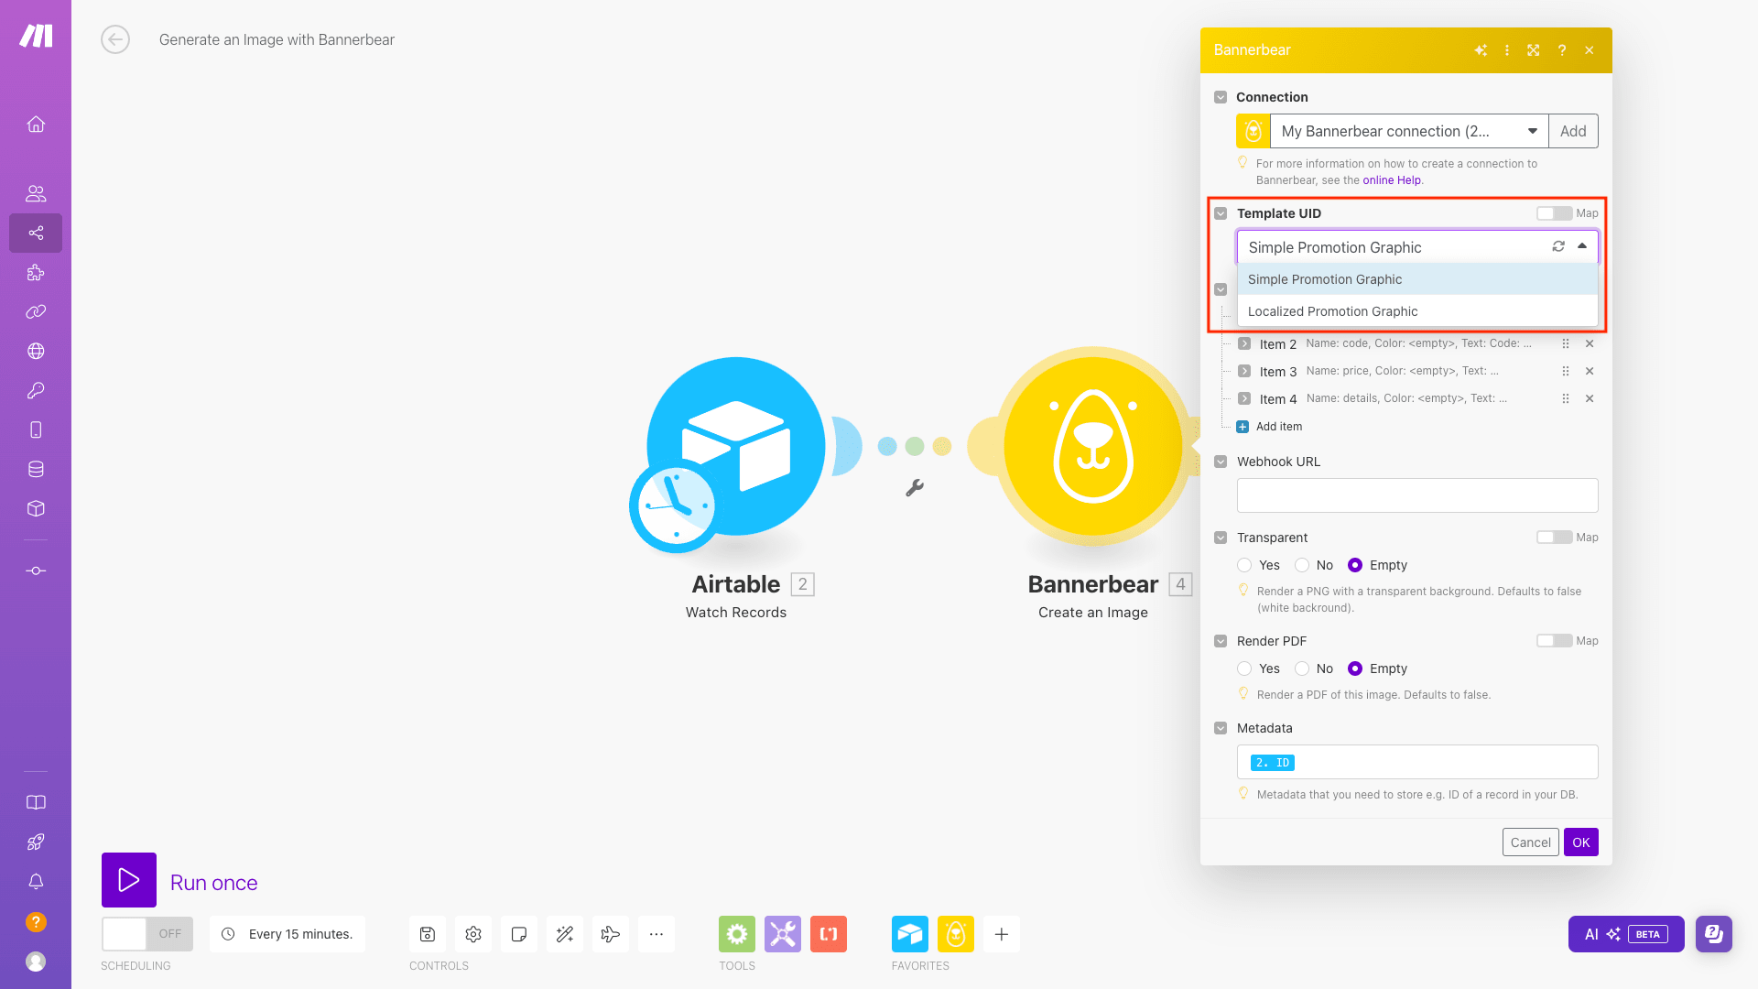This screenshot has height=989, width=1758.
Task: Open scenario settings gear icon
Action: [x=472, y=934]
